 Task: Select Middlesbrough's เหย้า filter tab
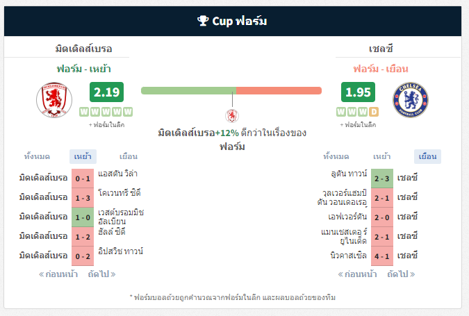(x=83, y=157)
